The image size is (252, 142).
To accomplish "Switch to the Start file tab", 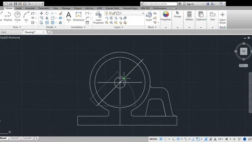I will (x=4, y=32).
